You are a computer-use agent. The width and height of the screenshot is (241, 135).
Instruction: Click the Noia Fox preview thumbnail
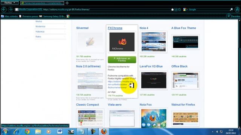pos(154,118)
